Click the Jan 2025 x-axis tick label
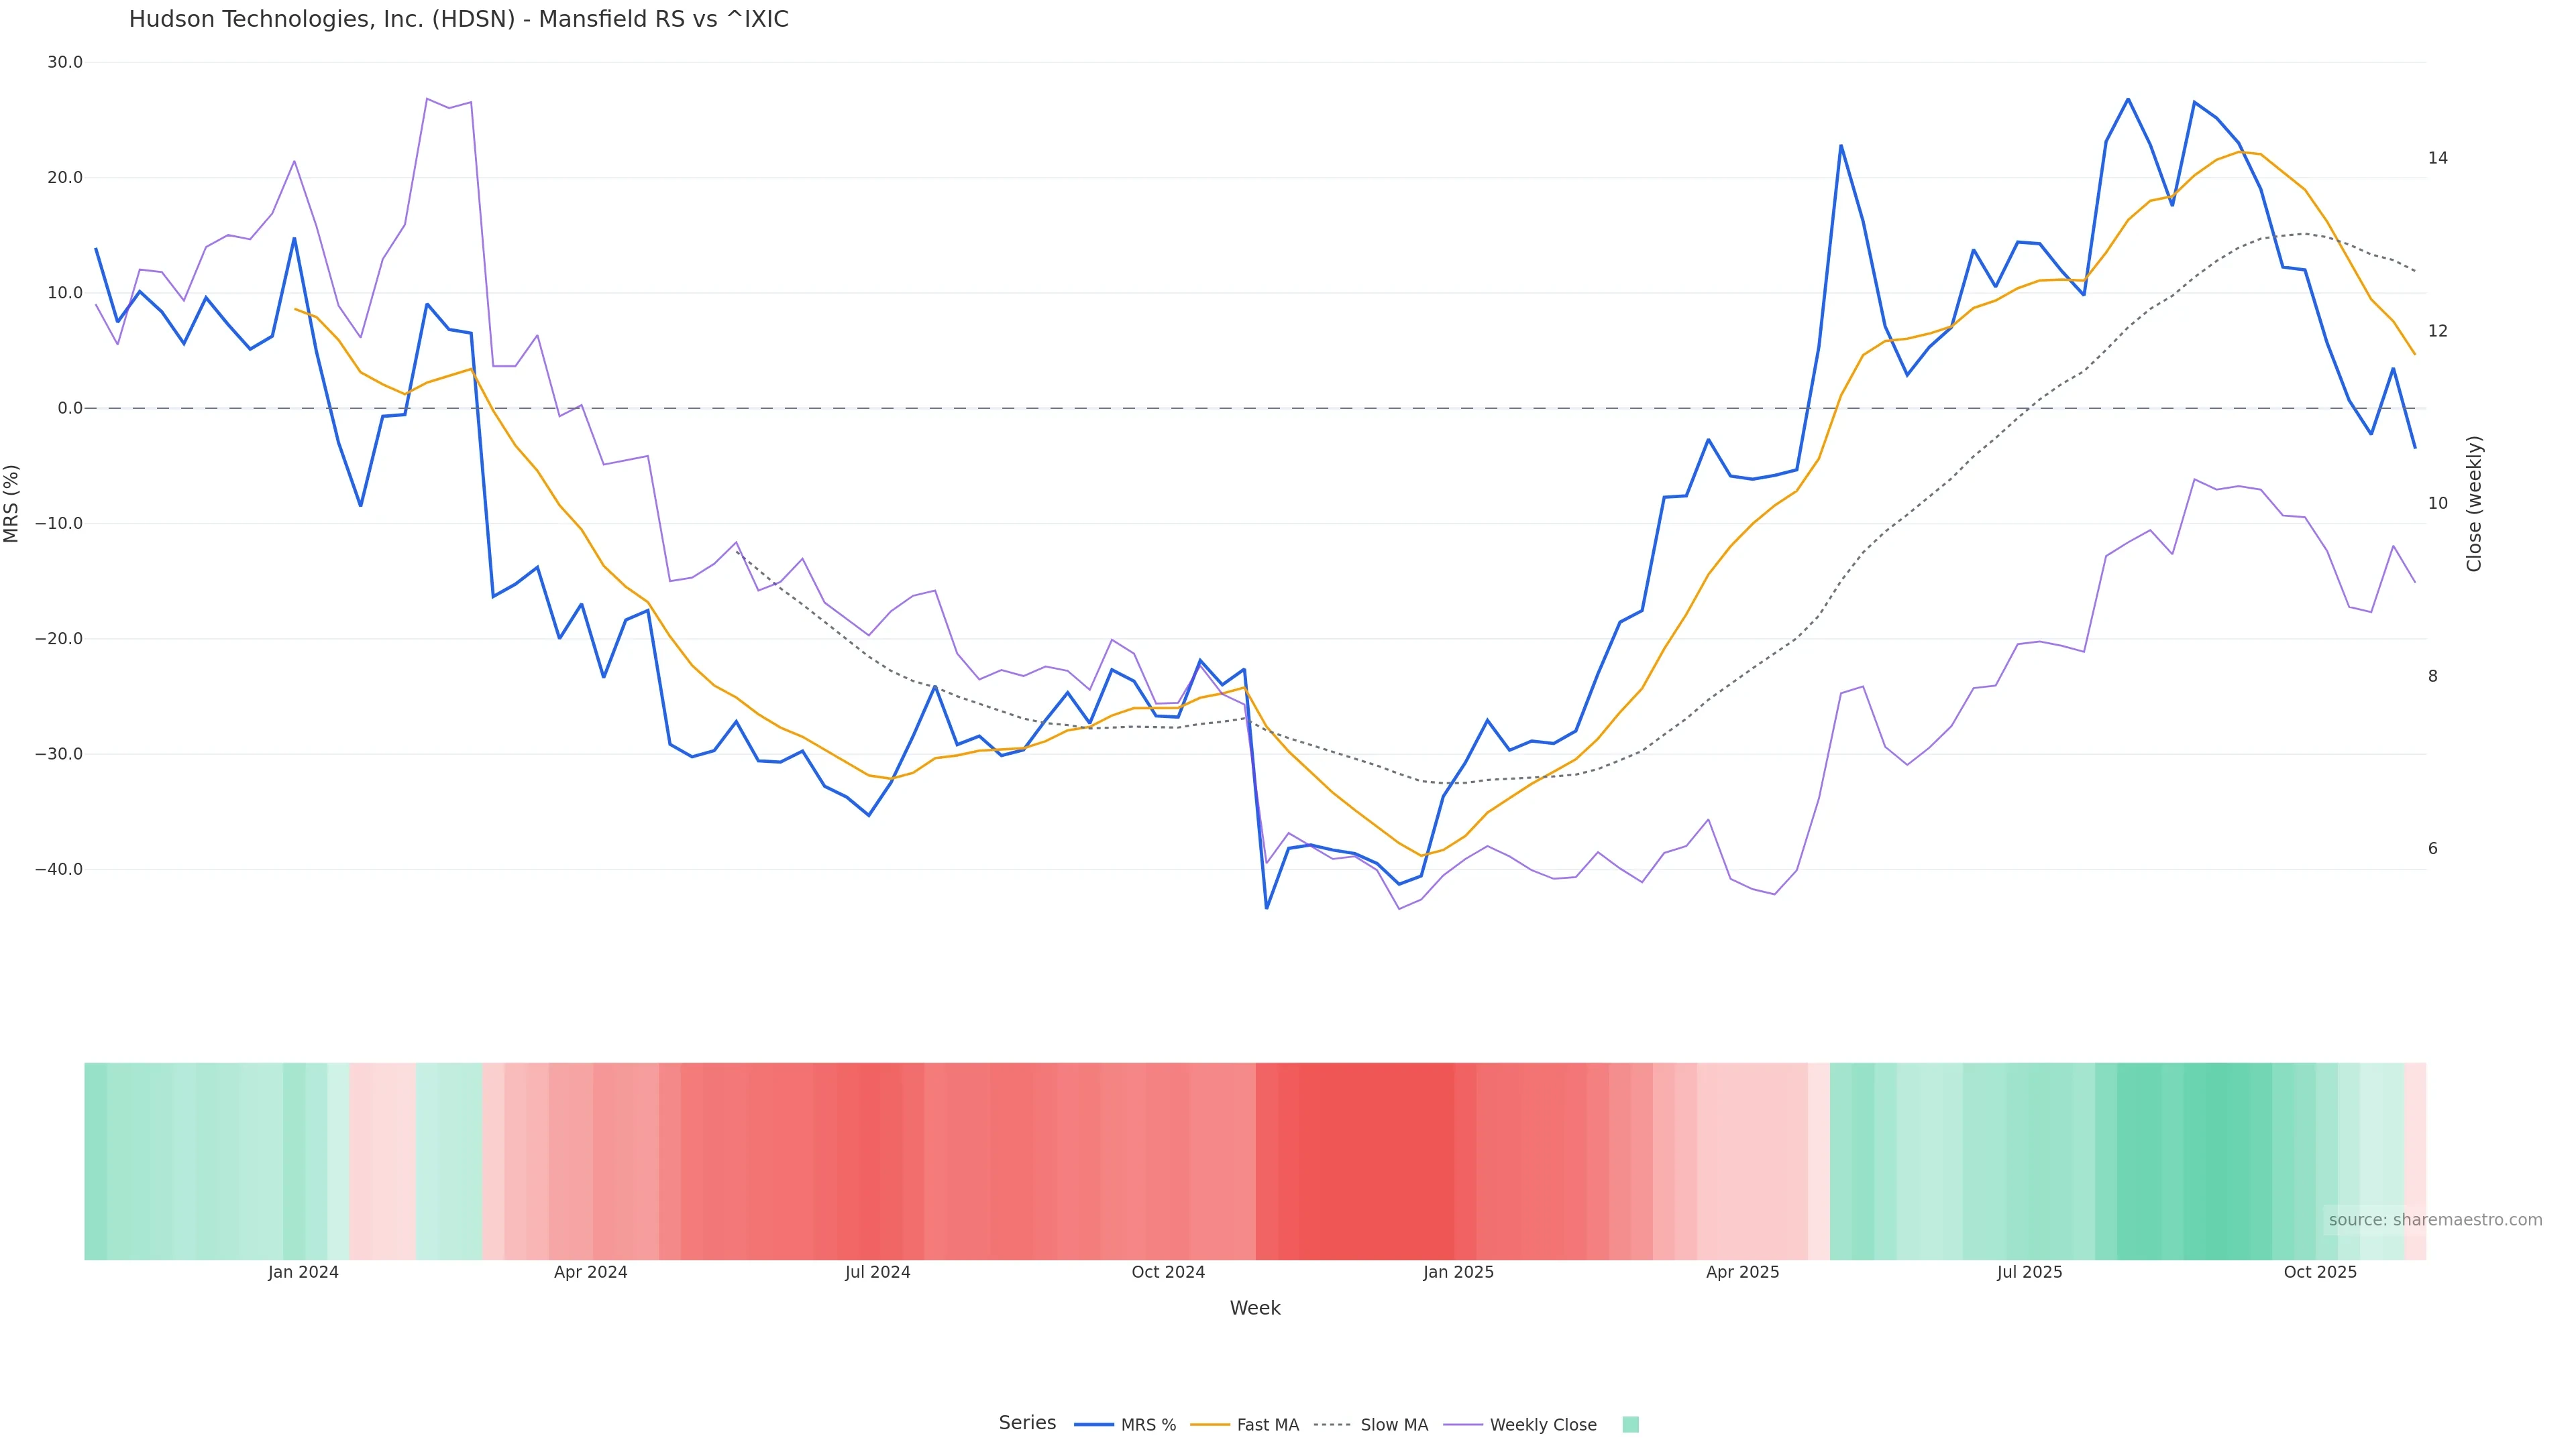Image resolution: width=2576 pixels, height=1448 pixels. (1458, 1272)
